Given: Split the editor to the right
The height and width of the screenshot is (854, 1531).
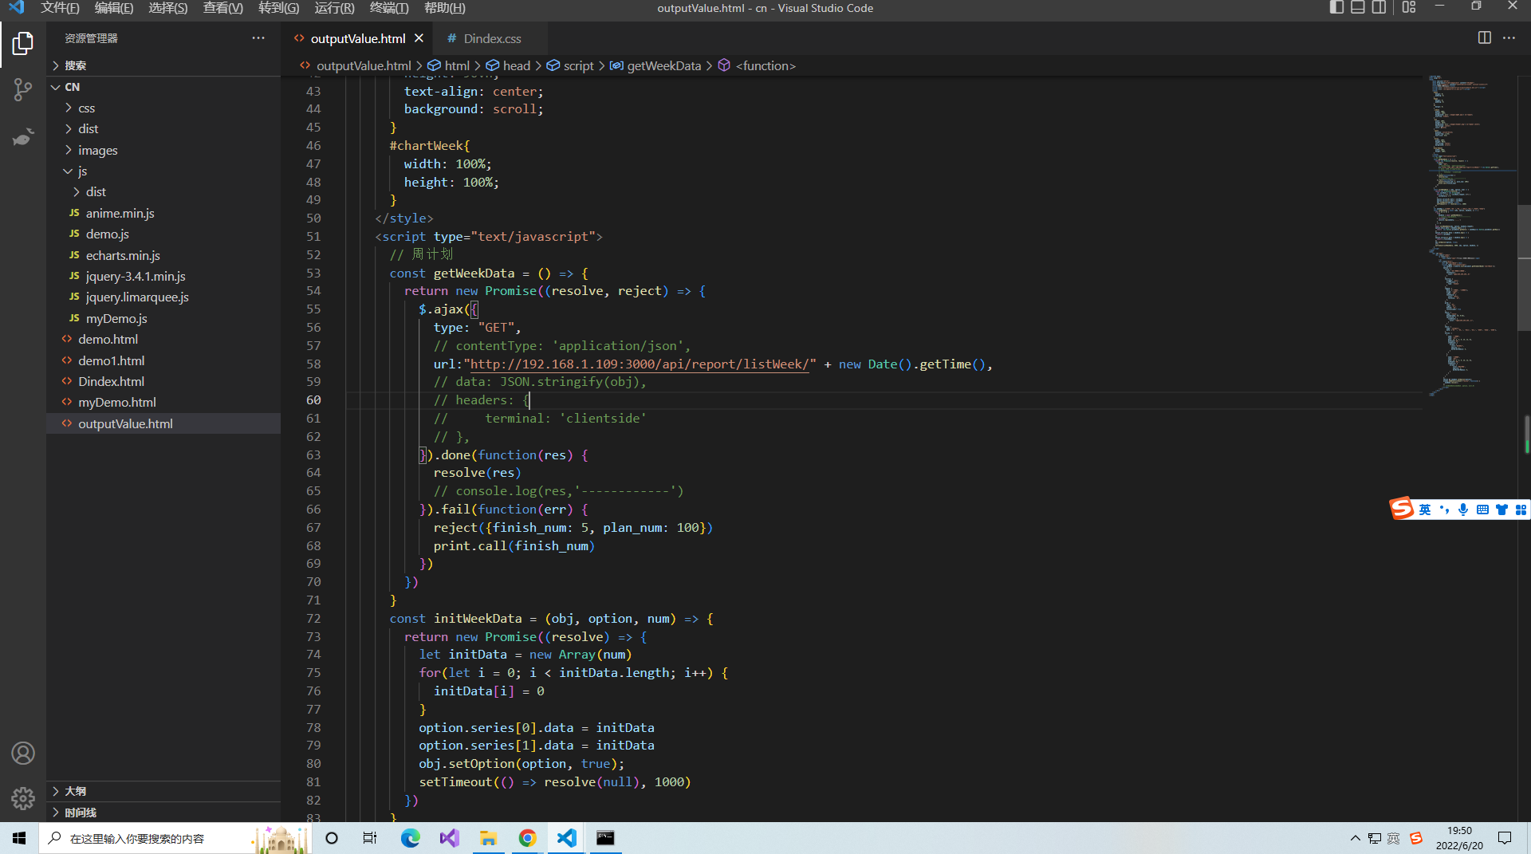Looking at the screenshot, I should 1485,38.
